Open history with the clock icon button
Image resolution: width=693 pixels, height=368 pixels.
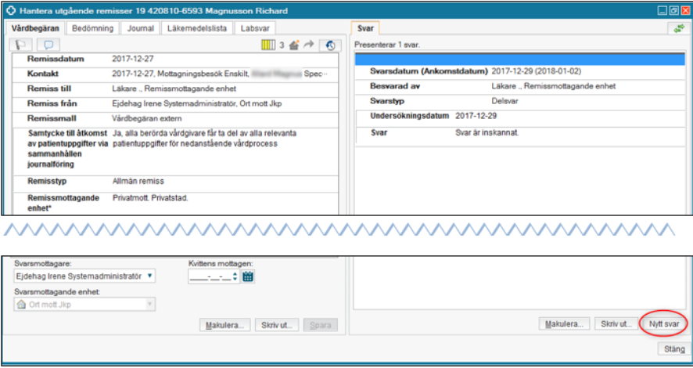[x=332, y=45]
